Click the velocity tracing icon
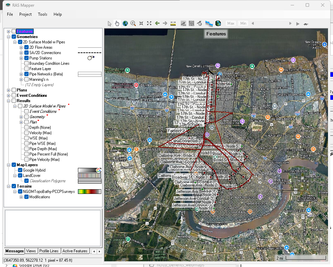 click(x=191, y=23)
